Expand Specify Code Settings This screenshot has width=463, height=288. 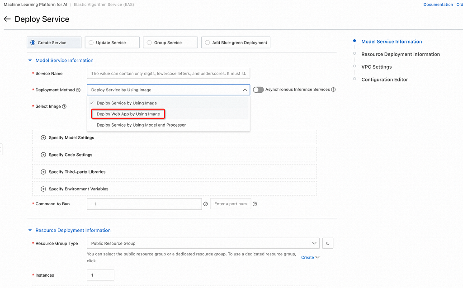click(175, 155)
